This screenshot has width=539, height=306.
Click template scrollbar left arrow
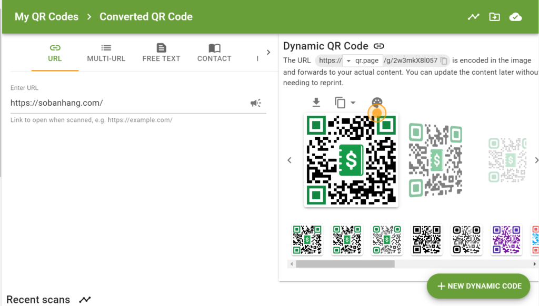[292, 264]
